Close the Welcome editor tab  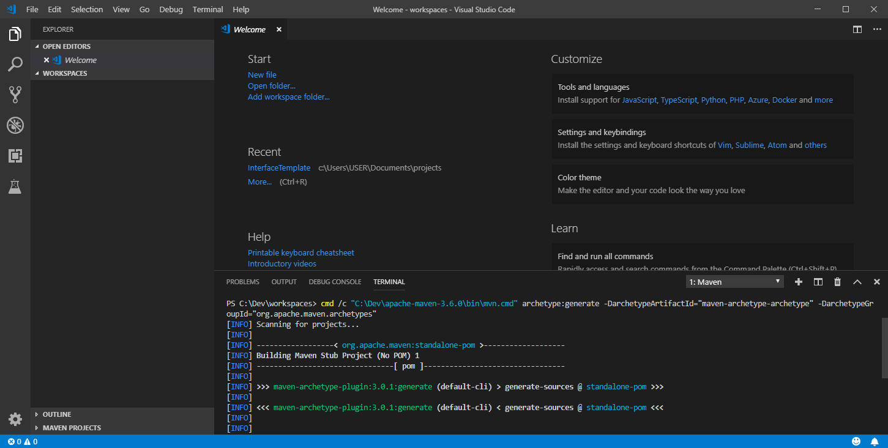click(279, 29)
